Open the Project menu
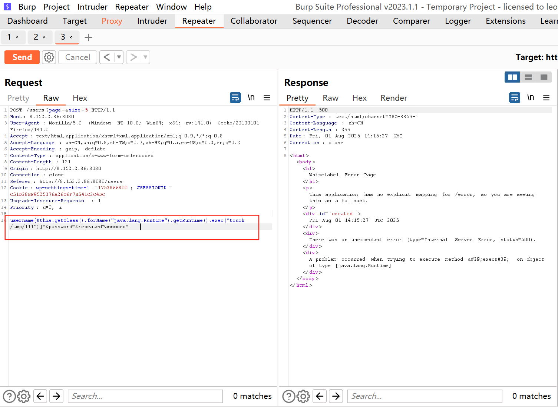Viewport: 558px width, 407px height. click(56, 7)
